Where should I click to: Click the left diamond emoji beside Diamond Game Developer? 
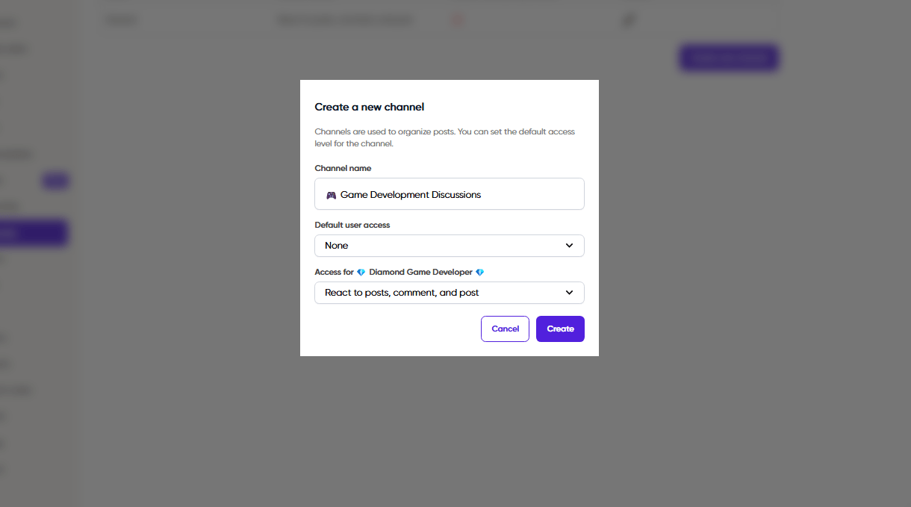(361, 273)
